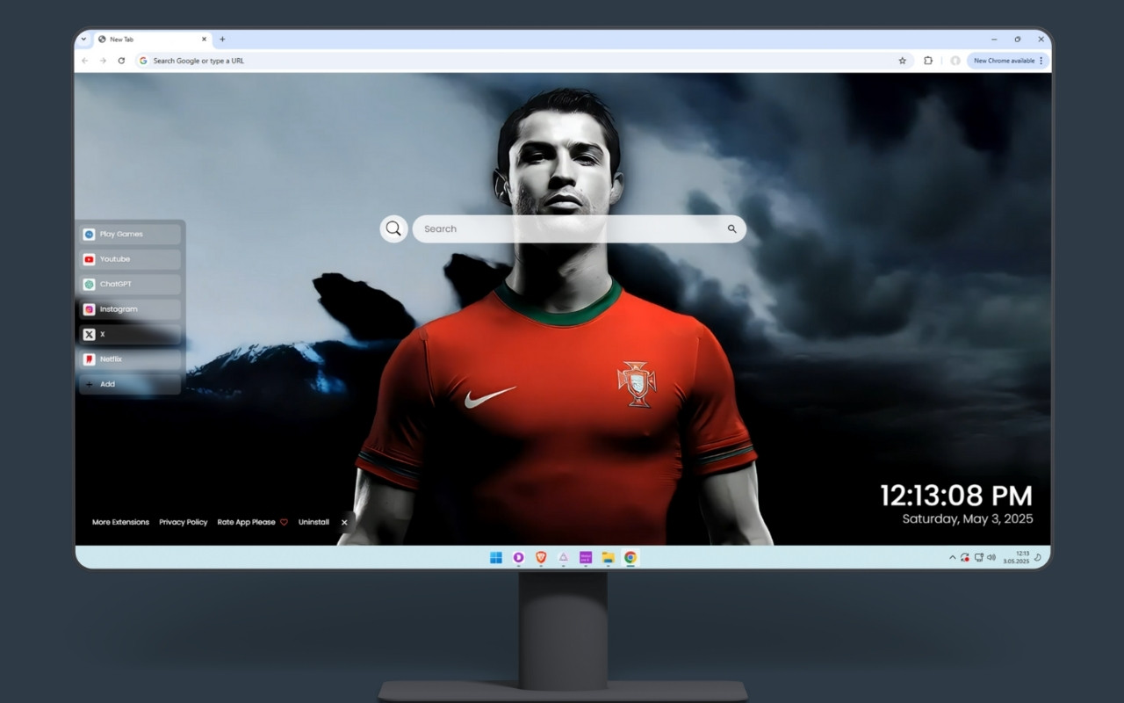This screenshot has width=1124, height=703.
Task: Open a new tab with the plus button
Action: [223, 39]
